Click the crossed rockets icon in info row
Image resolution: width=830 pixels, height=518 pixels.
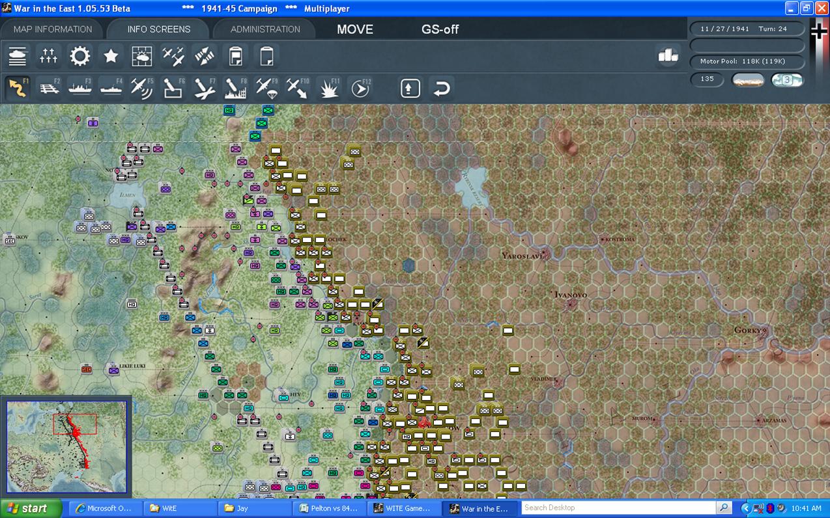pyautogui.click(x=205, y=56)
